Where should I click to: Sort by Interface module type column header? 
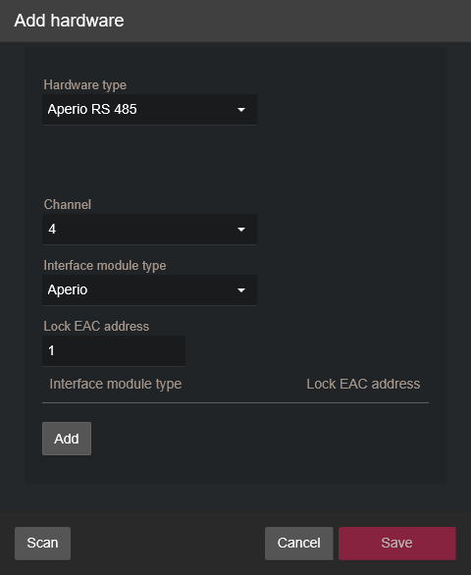tap(116, 384)
